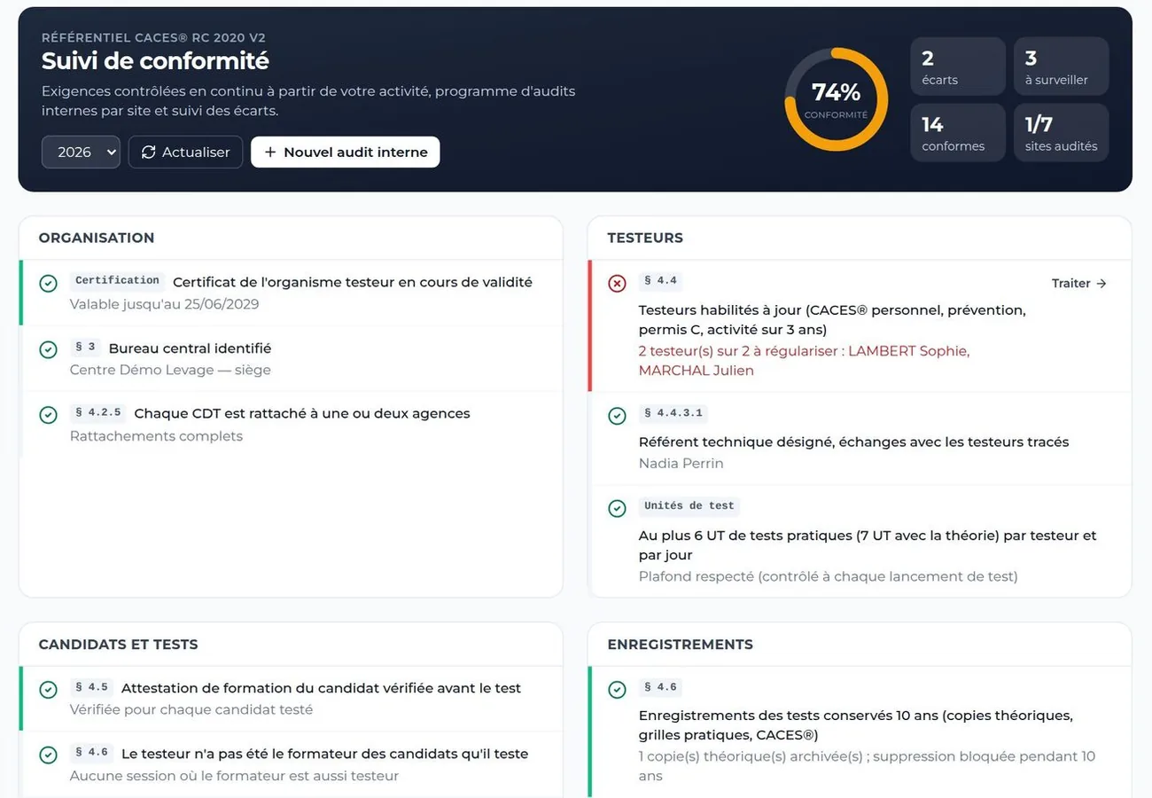Click the ORGANISATION section heading
Screen dimensions: 1152x798
(97, 238)
